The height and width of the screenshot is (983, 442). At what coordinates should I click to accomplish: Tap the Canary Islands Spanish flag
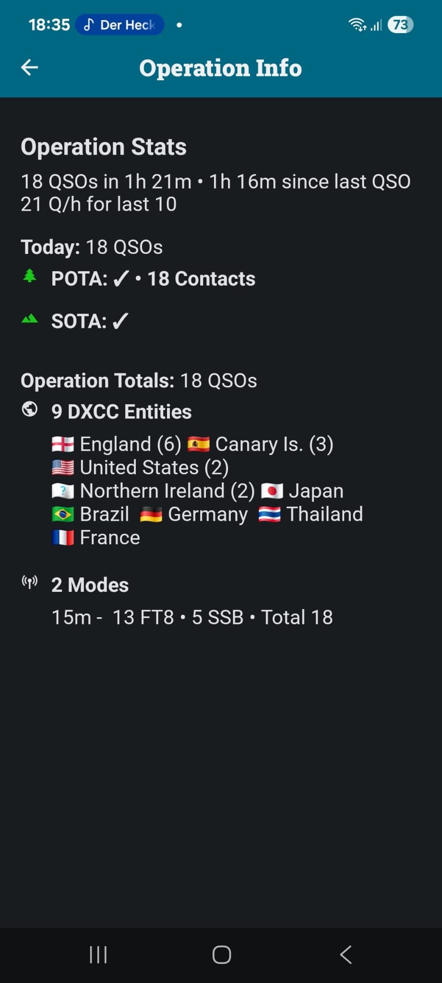[x=198, y=444]
